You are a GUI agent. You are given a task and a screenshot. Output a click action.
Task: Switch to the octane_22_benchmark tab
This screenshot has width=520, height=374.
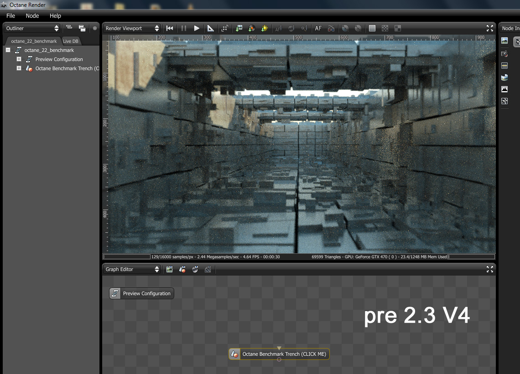pyautogui.click(x=34, y=41)
